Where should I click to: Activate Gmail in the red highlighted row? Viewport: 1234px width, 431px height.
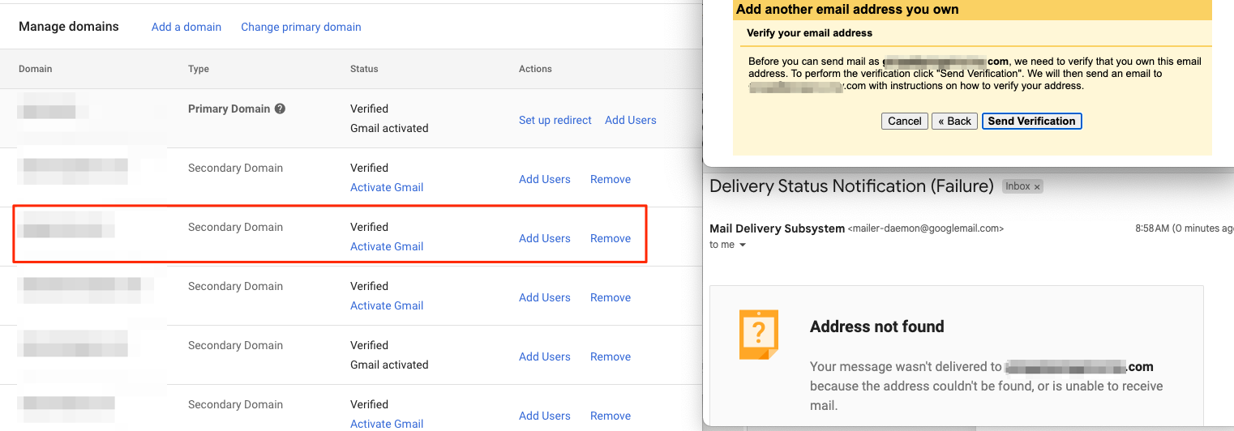387,246
